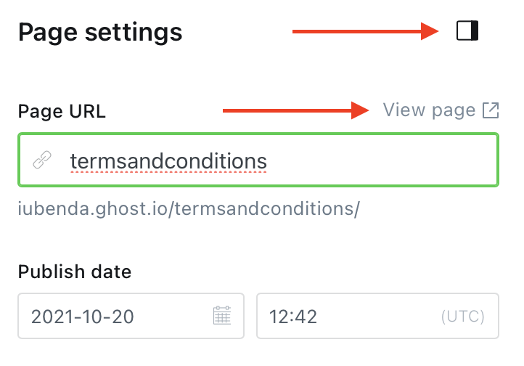Image resolution: width=524 pixels, height=366 pixels.
Task: Open the View page link
Action: (429, 110)
